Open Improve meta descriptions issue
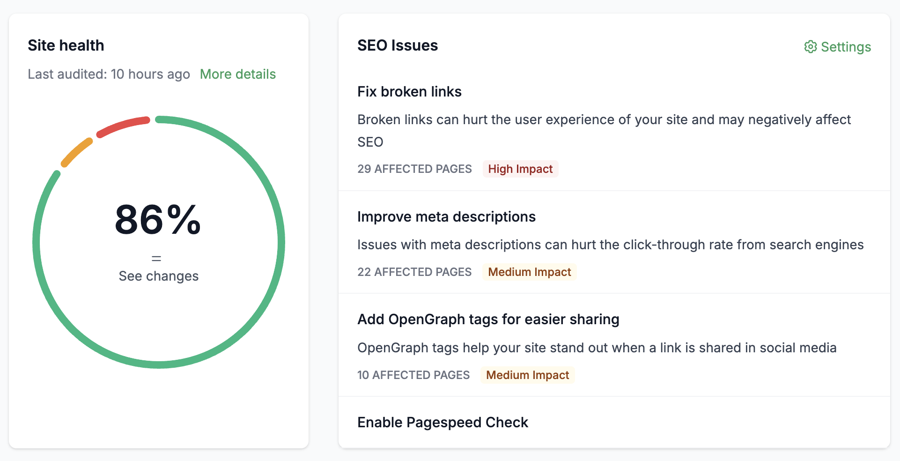 pyautogui.click(x=446, y=216)
